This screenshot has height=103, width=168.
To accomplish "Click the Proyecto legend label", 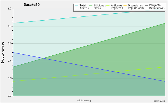I will point(155,5).
